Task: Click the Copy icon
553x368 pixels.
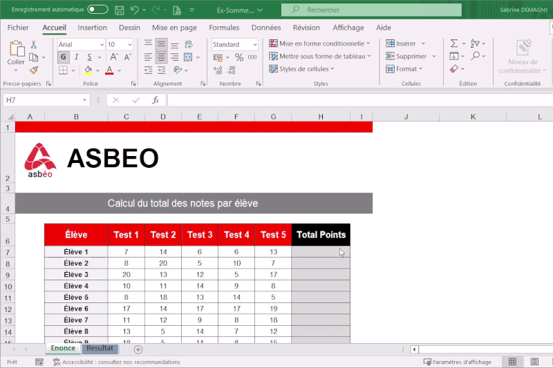Action: (x=34, y=57)
